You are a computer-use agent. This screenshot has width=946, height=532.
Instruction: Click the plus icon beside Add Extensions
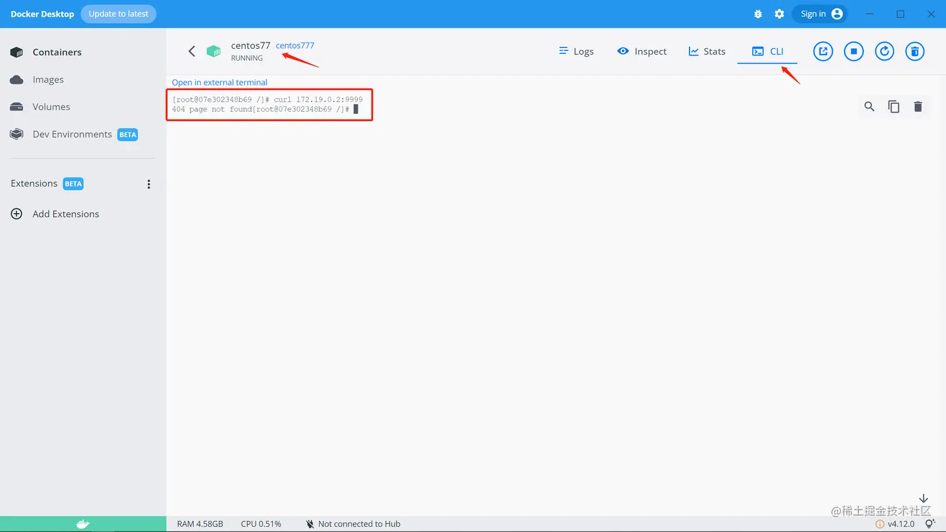pyautogui.click(x=17, y=214)
